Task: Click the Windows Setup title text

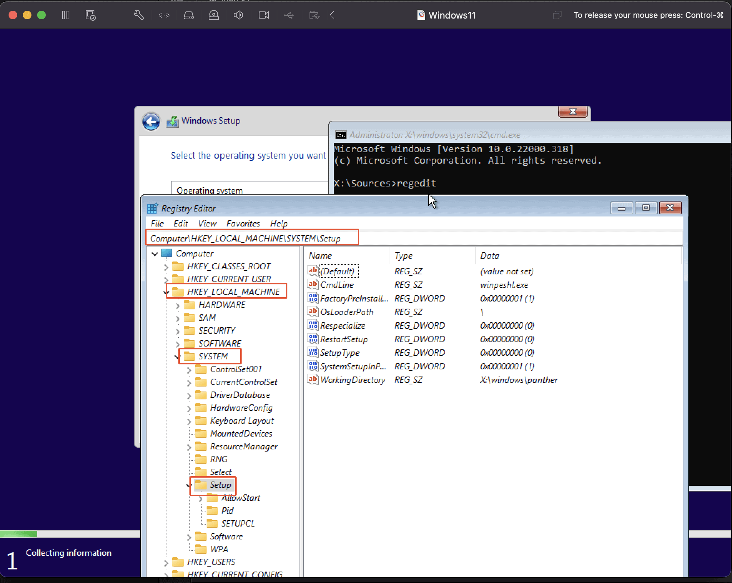Action: click(211, 121)
